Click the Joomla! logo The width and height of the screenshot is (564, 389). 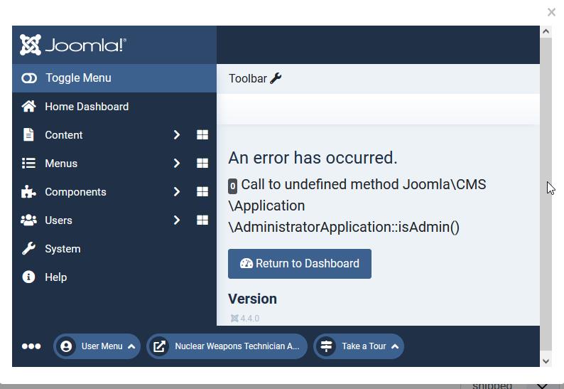click(x=73, y=45)
